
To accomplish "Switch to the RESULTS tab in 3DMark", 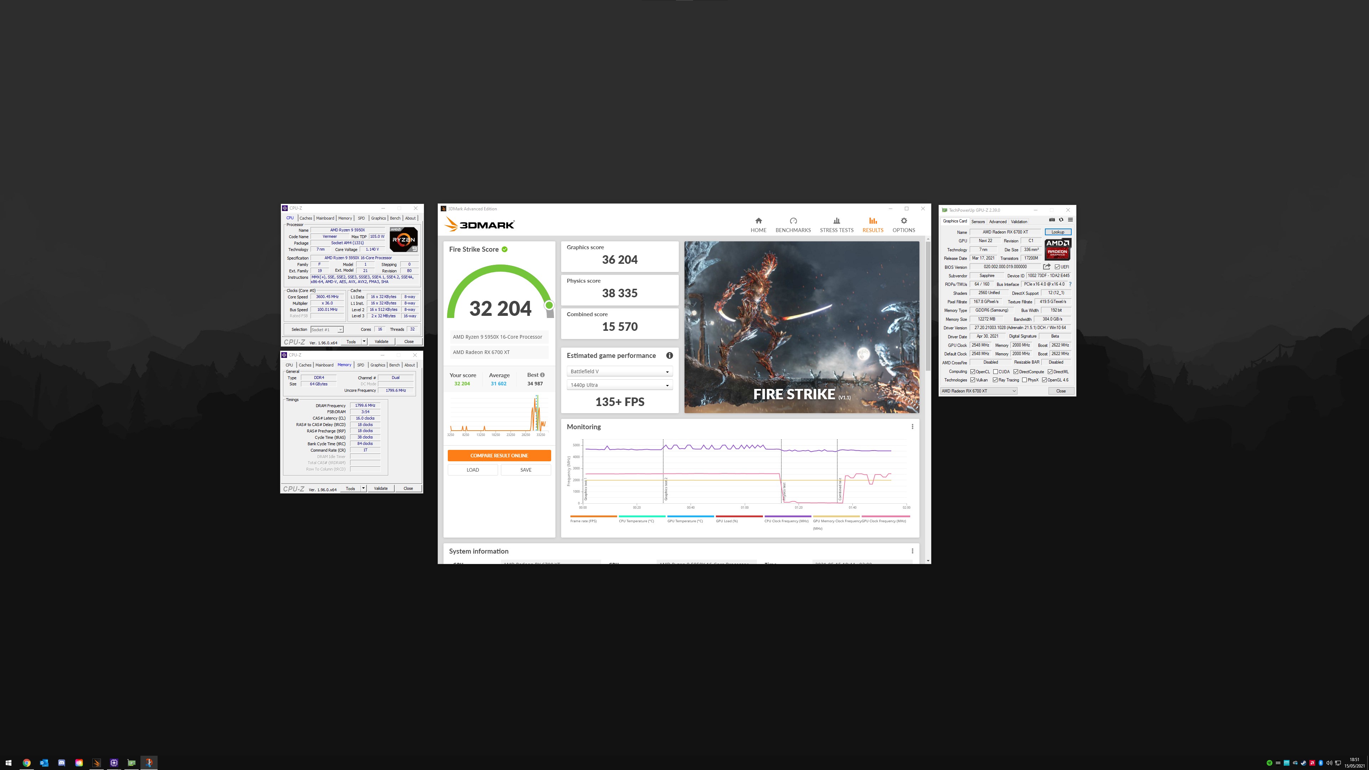I will click(873, 225).
